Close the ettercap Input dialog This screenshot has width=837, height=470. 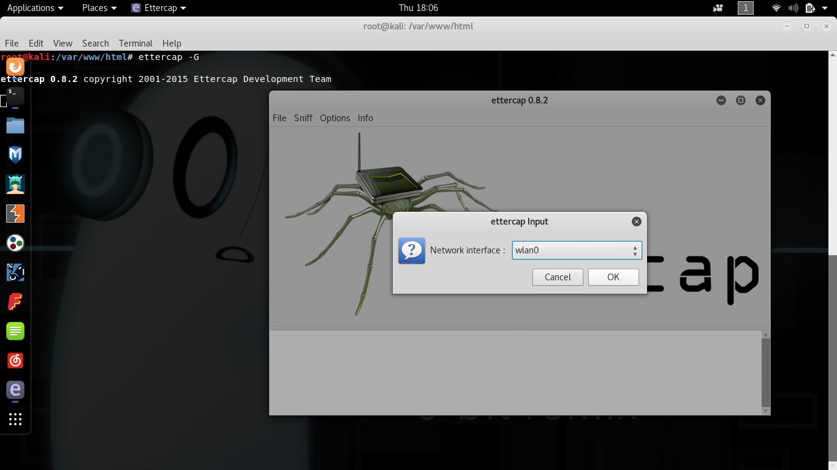[637, 222]
